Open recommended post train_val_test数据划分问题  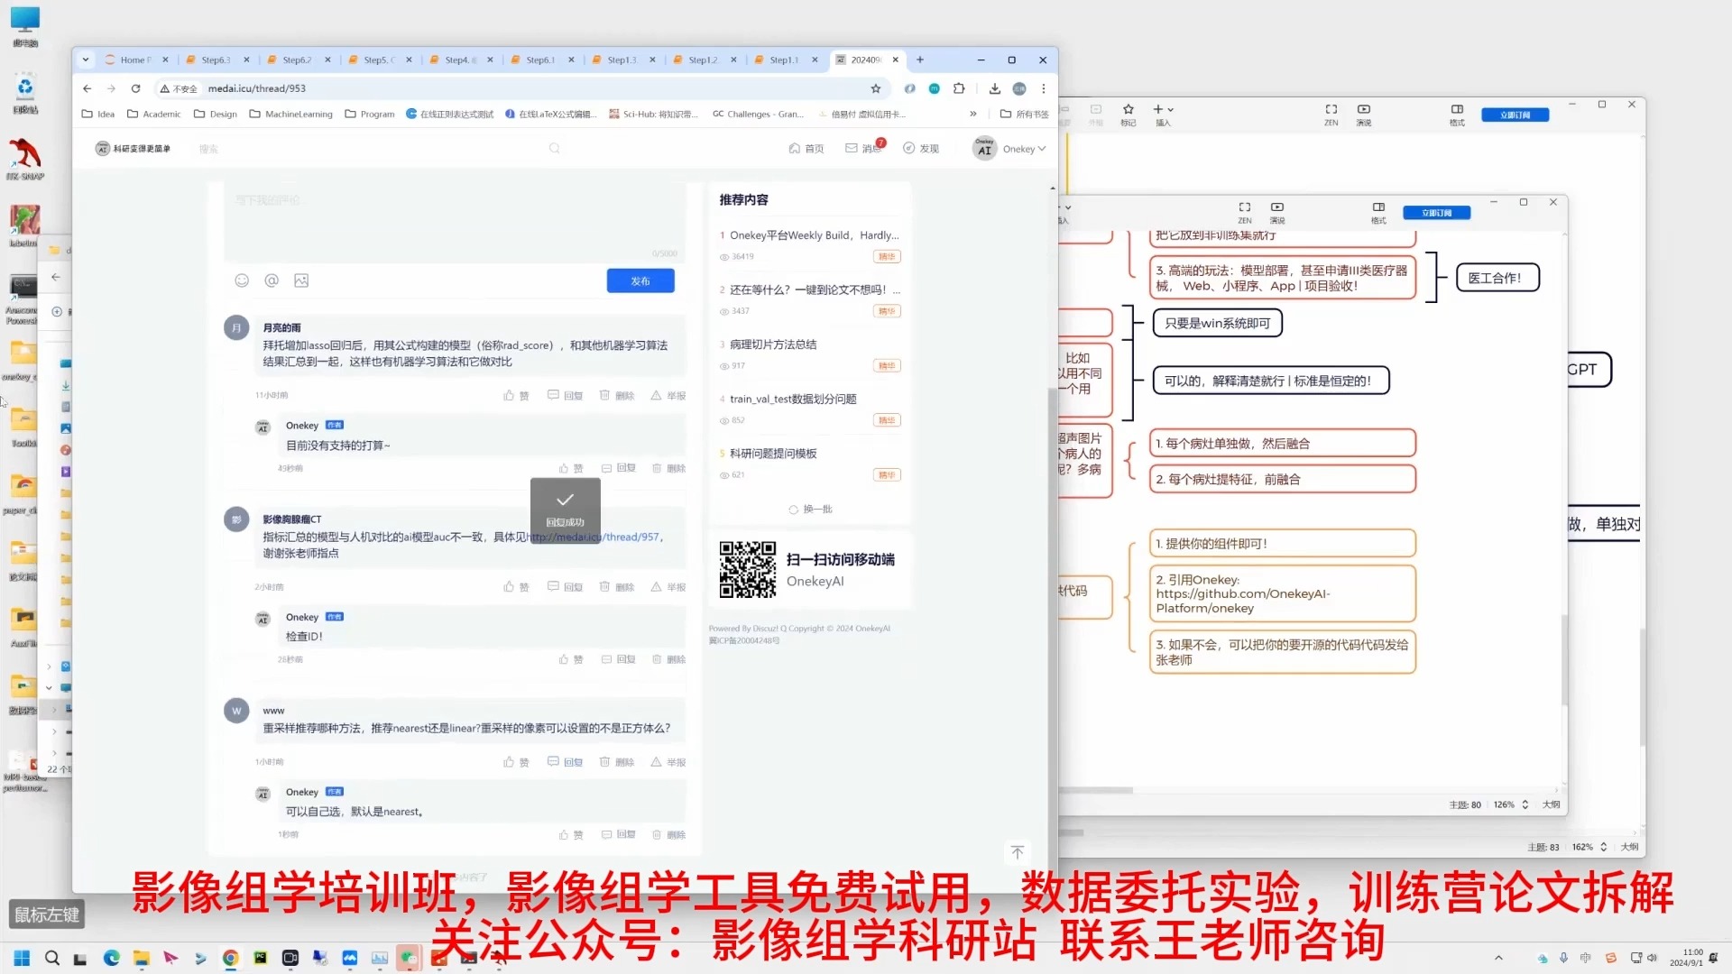(793, 399)
